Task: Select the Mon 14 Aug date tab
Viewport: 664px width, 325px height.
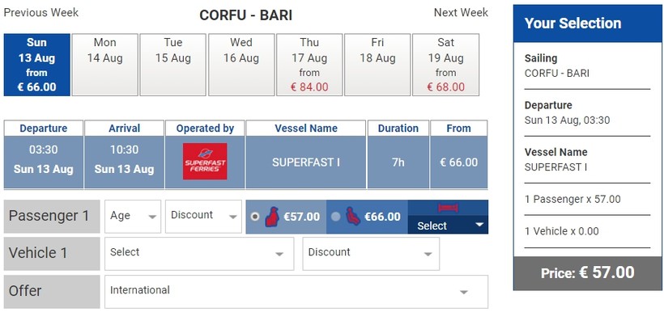Action: (x=104, y=65)
